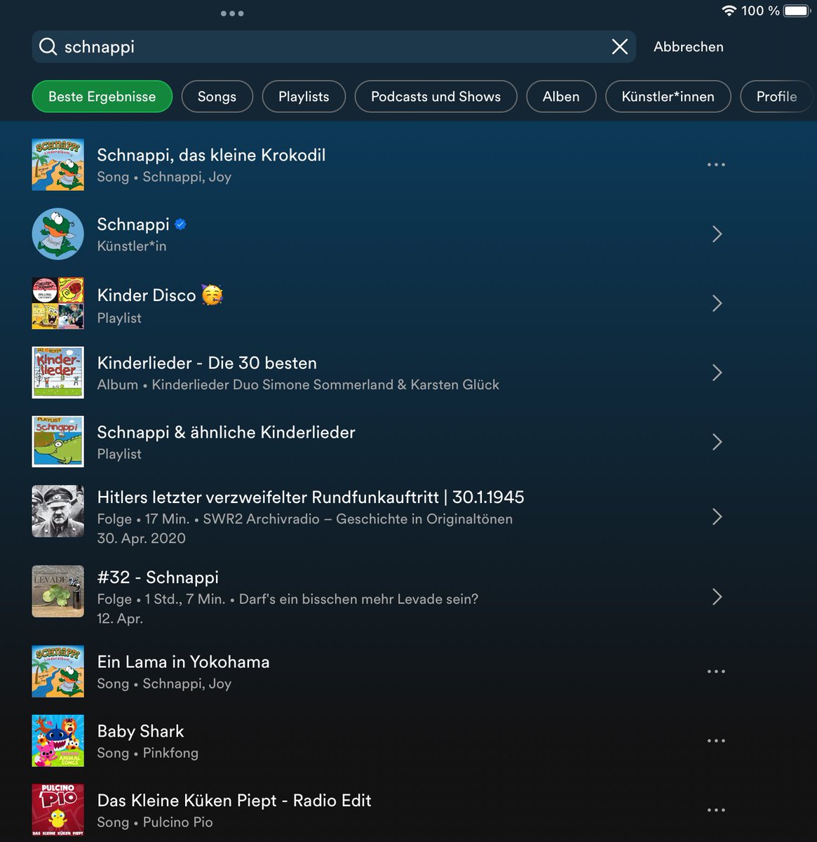Open Kinderlieder - Die 30 besten title
Viewport: 817px width, 842px height.
tap(207, 363)
